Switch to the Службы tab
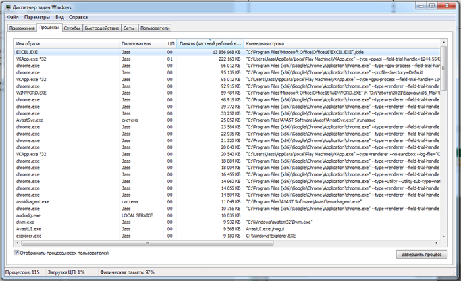Screen dimensions: 461x281 pyautogui.click(x=72, y=28)
